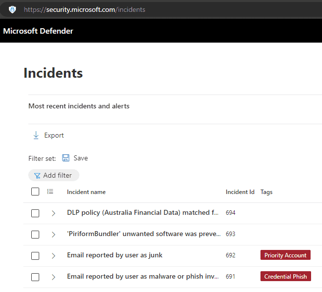Open the DLP policy Australia Financial Data incident
The image size is (322, 292).
point(142,213)
